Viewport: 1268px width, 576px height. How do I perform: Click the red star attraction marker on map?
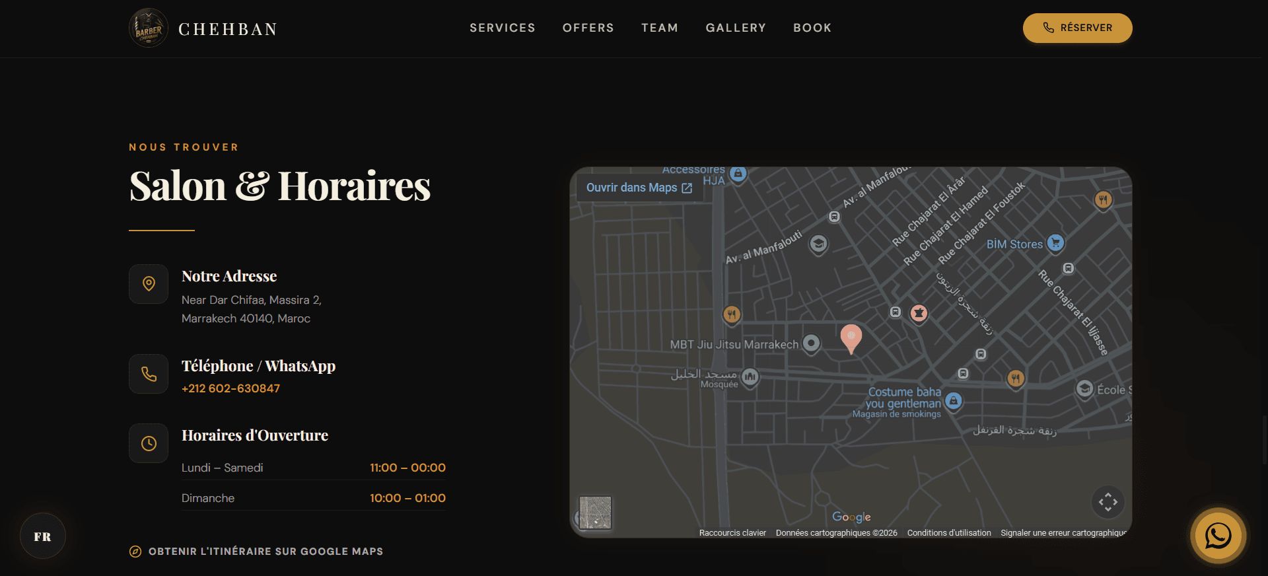(x=919, y=313)
